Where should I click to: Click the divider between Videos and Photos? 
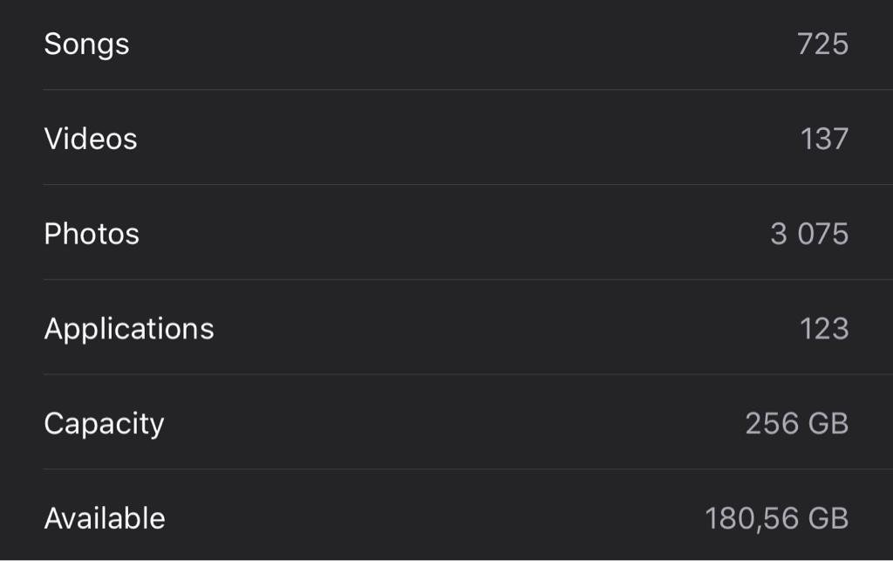468,185
